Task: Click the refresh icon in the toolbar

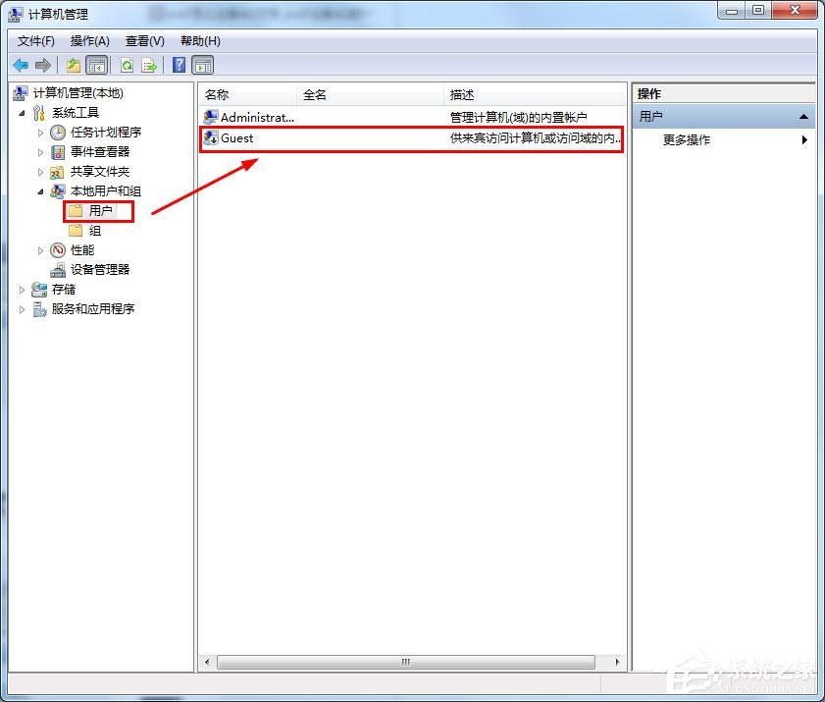Action: (127, 65)
